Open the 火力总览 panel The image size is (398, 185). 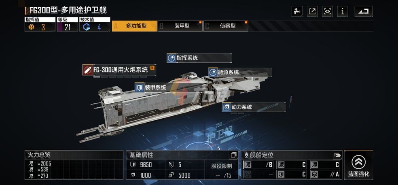coord(74,165)
